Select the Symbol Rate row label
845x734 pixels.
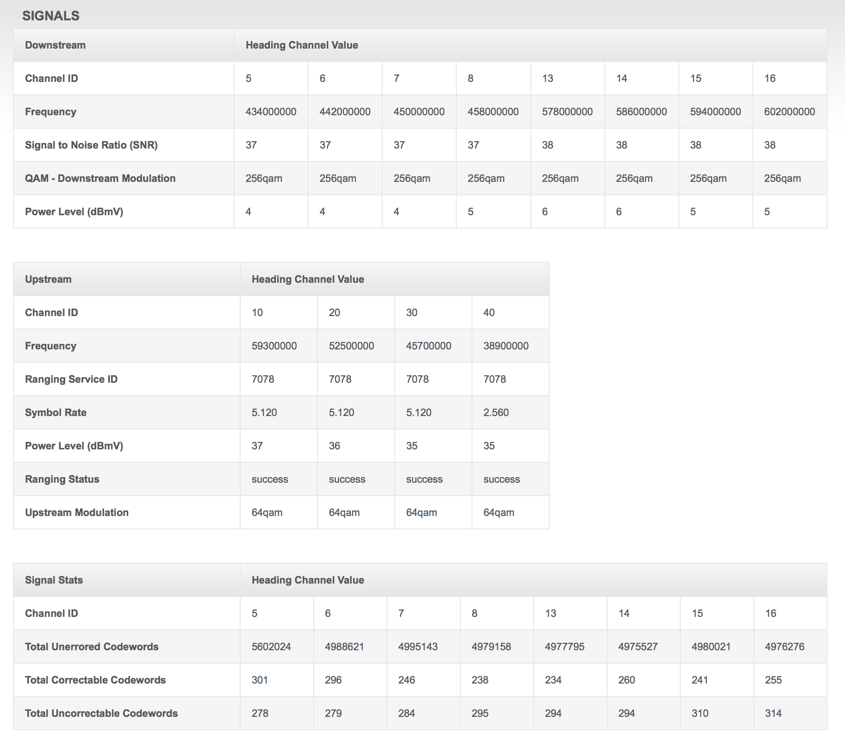(56, 413)
